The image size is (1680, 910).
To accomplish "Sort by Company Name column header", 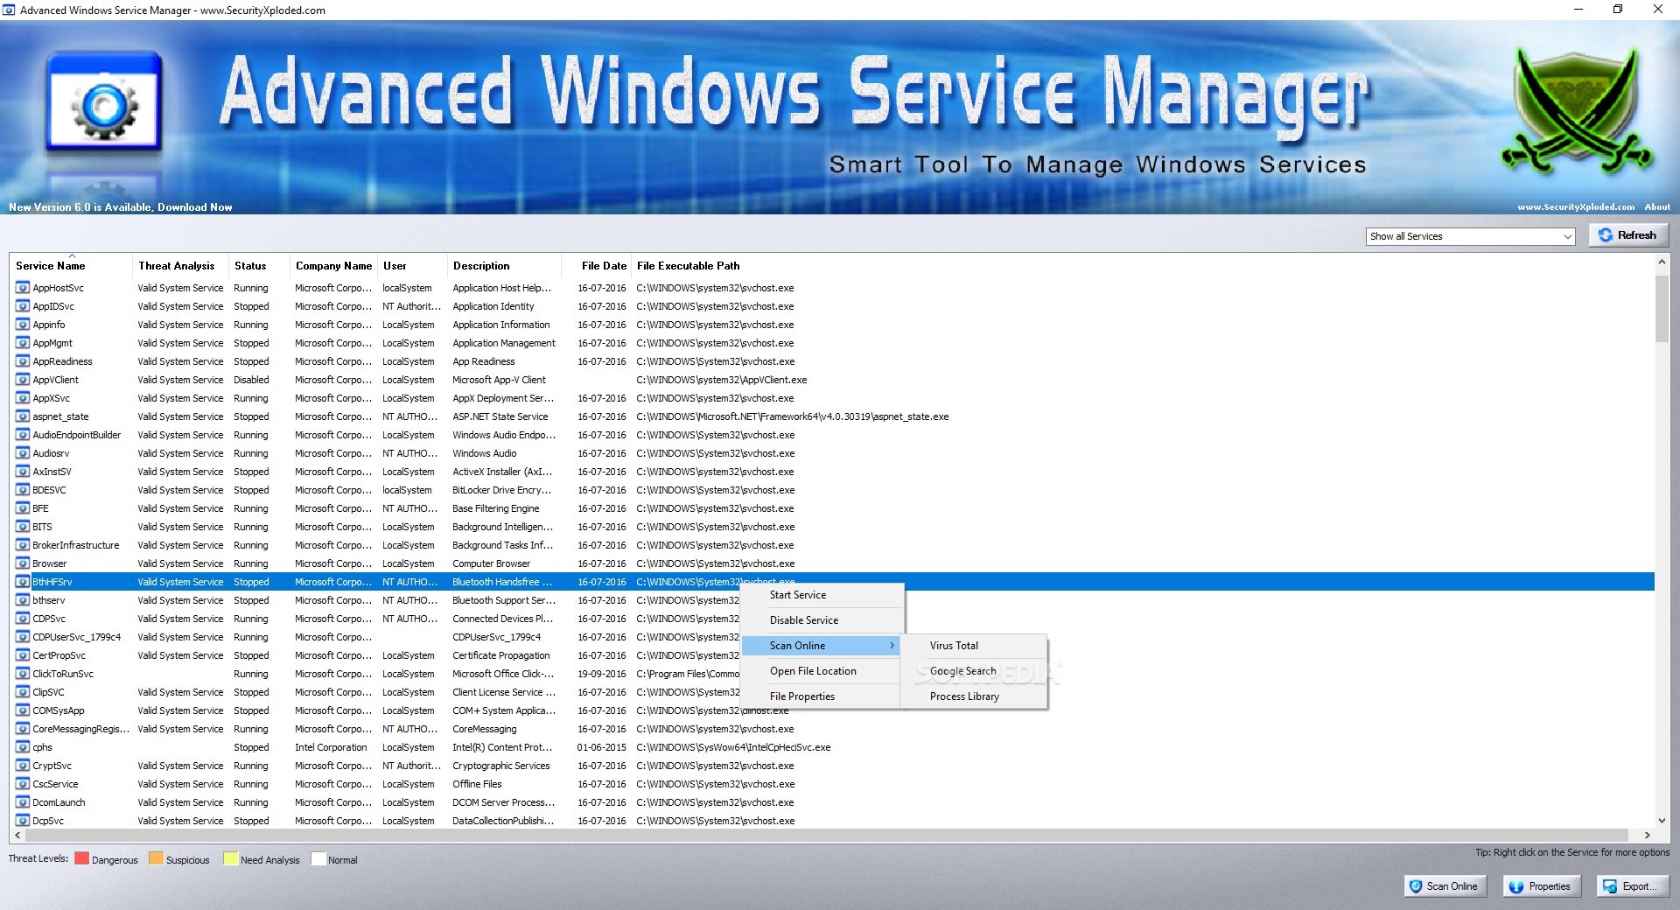I will click(x=333, y=266).
